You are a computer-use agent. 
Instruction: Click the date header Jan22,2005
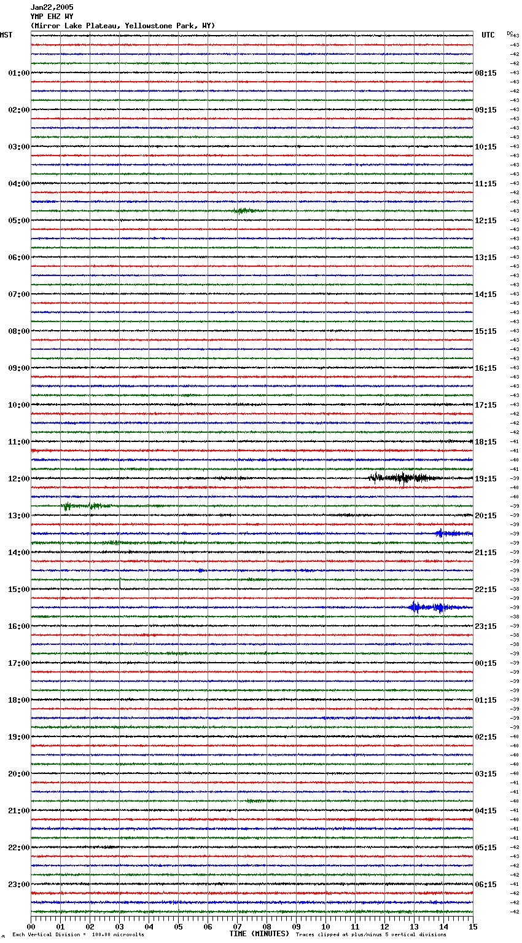tap(52, 7)
